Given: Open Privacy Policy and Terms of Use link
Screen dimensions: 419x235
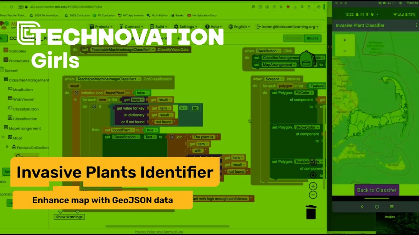Looking at the screenshot, I should tap(159, 232).
